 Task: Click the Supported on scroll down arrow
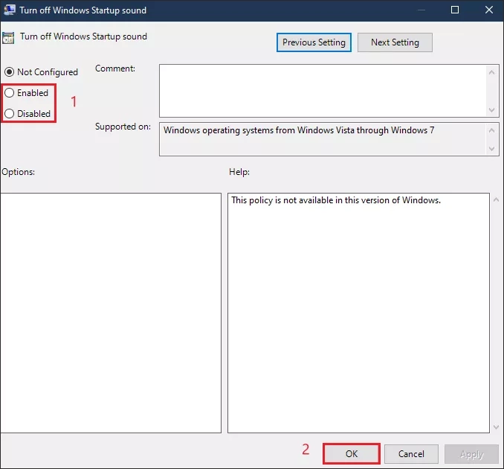pyautogui.click(x=491, y=148)
